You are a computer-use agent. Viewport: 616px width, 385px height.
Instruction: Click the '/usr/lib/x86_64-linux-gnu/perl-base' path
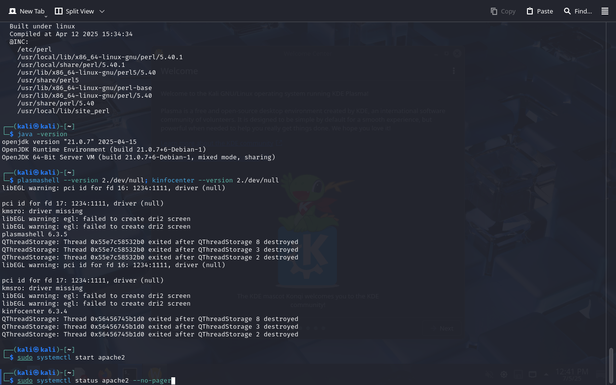tap(85, 88)
